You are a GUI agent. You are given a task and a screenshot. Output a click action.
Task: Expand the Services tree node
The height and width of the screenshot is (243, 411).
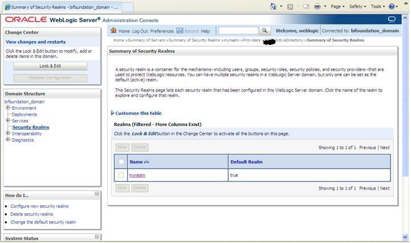coord(8,120)
